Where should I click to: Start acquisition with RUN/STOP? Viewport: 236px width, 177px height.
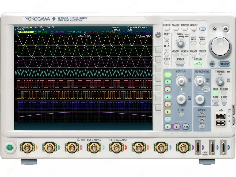tap(224, 63)
